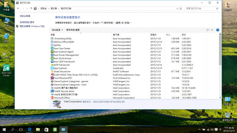
Task: Open Acer Care Center desktop shortcut
Action: pyautogui.click(x=6, y=70)
